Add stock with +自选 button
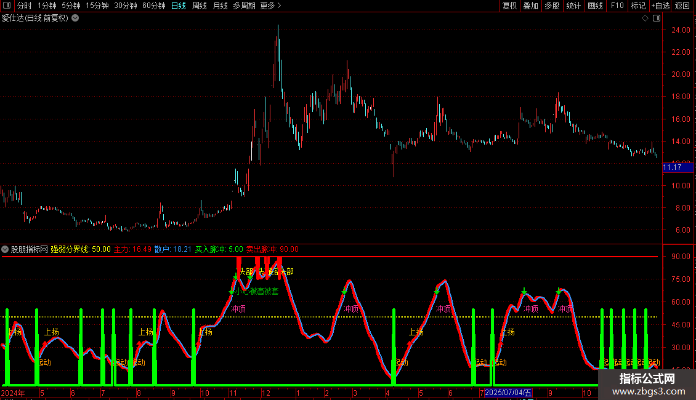This screenshot has height=400, width=696. pyautogui.click(x=660, y=6)
